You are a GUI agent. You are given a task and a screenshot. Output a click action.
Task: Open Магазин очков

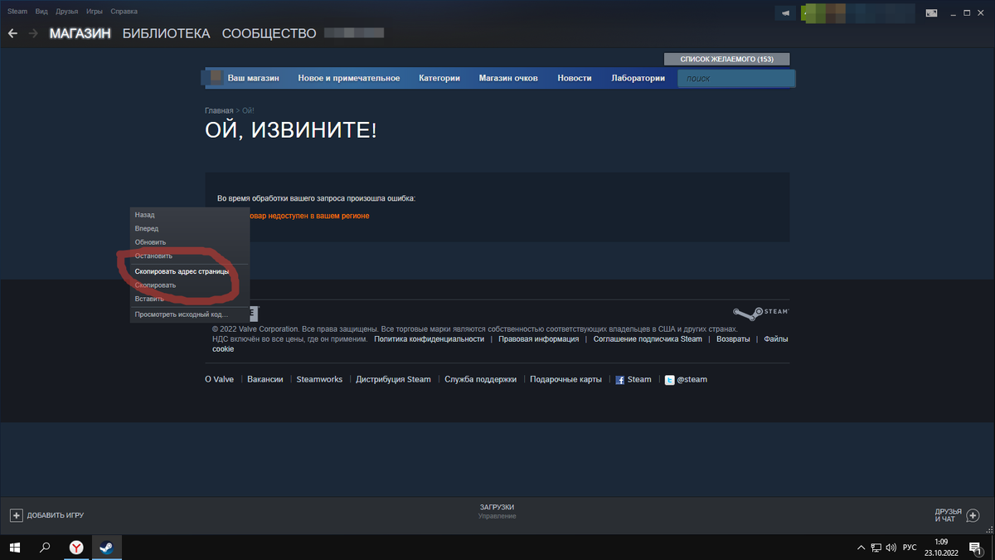click(x=508, y=78)
